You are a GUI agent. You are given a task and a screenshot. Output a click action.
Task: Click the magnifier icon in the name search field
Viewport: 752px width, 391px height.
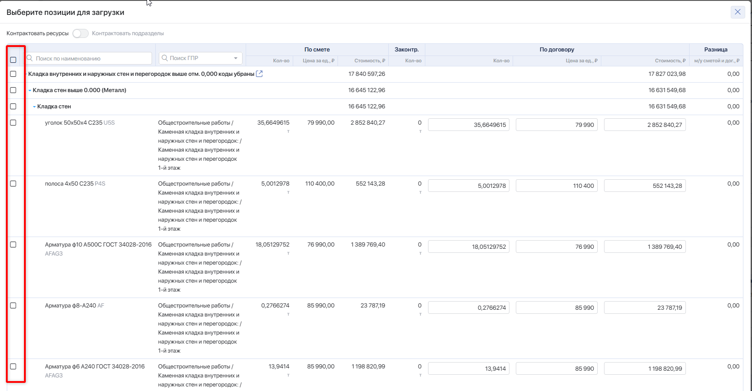click(x=30, y=58)
